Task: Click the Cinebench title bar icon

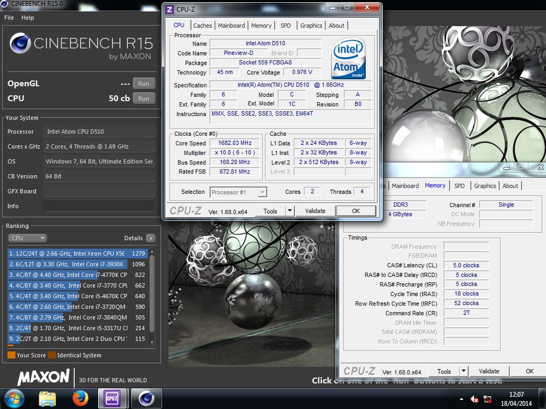Action: tap(4, 4)
